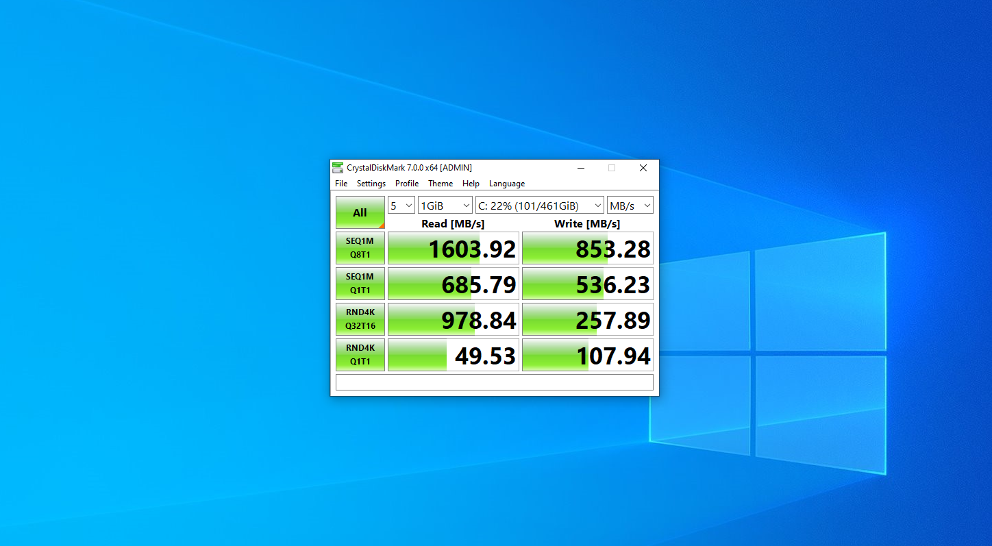992x546 pixels.
Task: Click the 853.28 sequential write result
Action: tap(588, 248)
